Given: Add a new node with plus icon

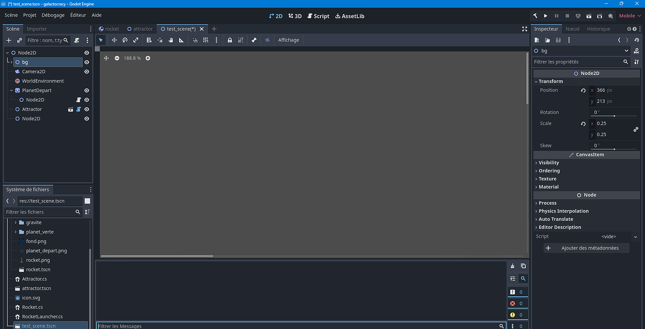Looking at the screenshot, I should click(8, 41).
